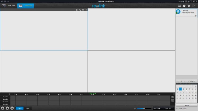Open the Playback tab
The image size is (198, 111).
tap(25, 6)
